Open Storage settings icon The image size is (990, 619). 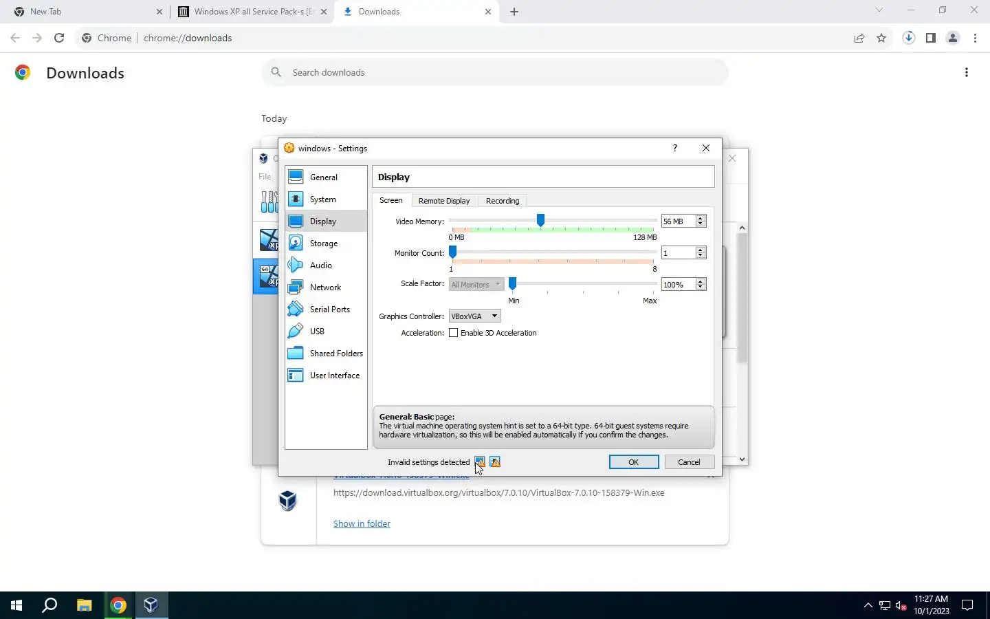(296, 243)
